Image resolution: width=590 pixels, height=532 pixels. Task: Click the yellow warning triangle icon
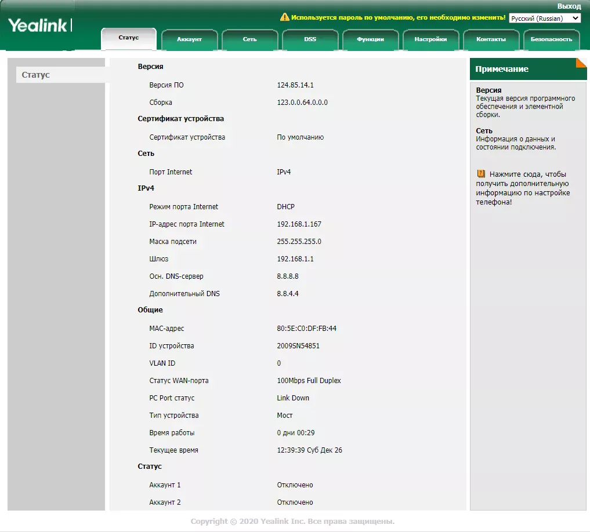pos(284,17)
